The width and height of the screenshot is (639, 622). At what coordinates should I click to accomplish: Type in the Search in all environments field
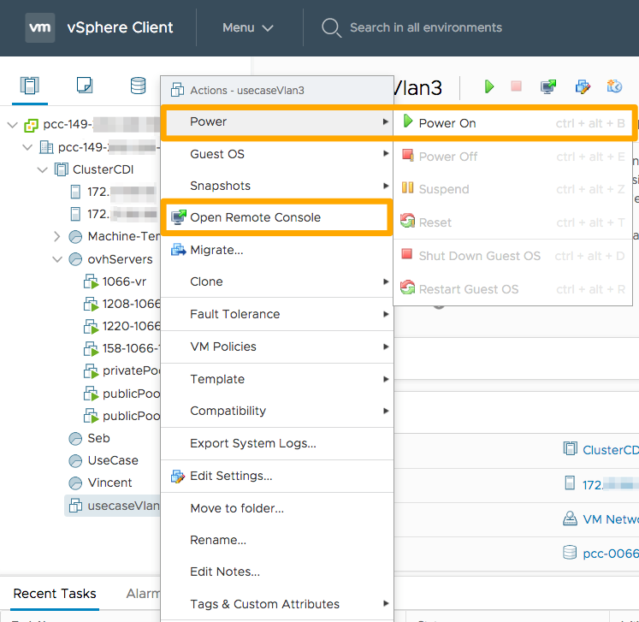[x=426, y=28]
